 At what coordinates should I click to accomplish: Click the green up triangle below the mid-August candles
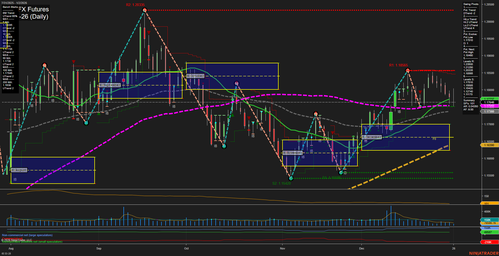98,114
